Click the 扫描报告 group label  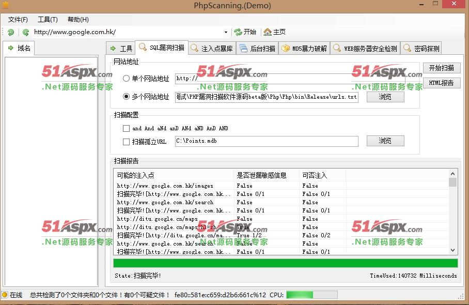(126, 161)
